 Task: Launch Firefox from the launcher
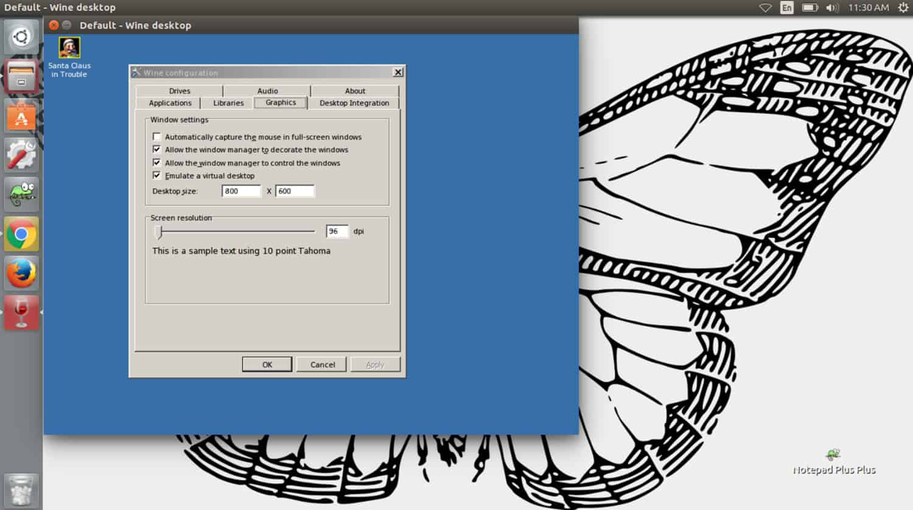[21, 274]
